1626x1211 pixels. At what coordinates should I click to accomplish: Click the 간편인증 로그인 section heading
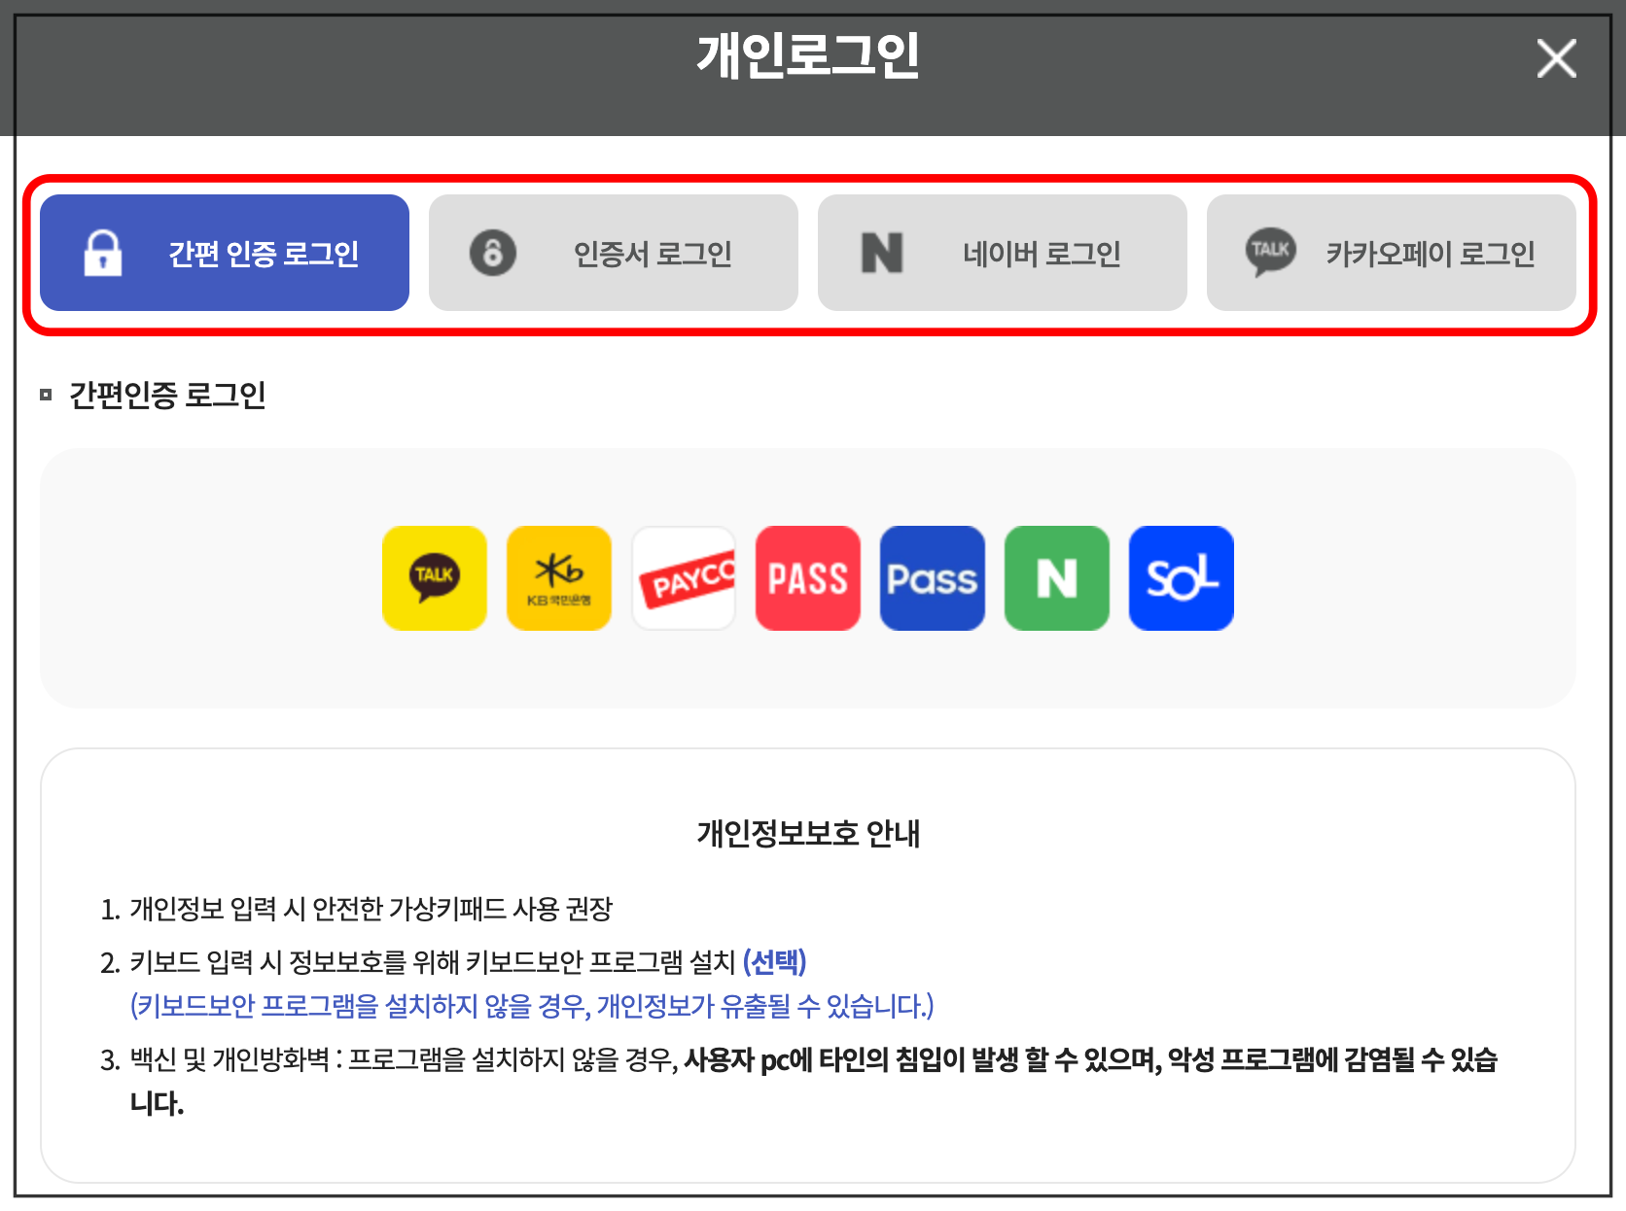pos(167,395)
